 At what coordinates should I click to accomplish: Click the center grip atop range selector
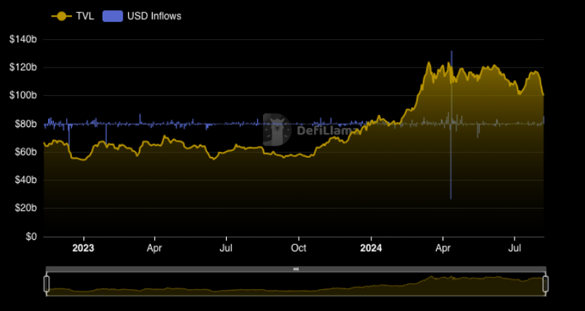(296, 269)
